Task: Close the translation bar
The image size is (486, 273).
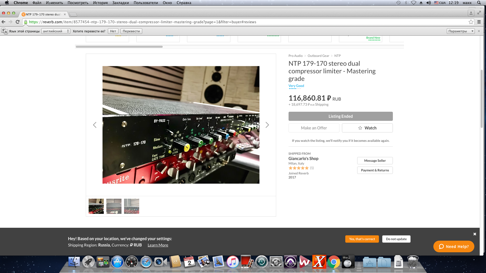Action: coord(479,31)
